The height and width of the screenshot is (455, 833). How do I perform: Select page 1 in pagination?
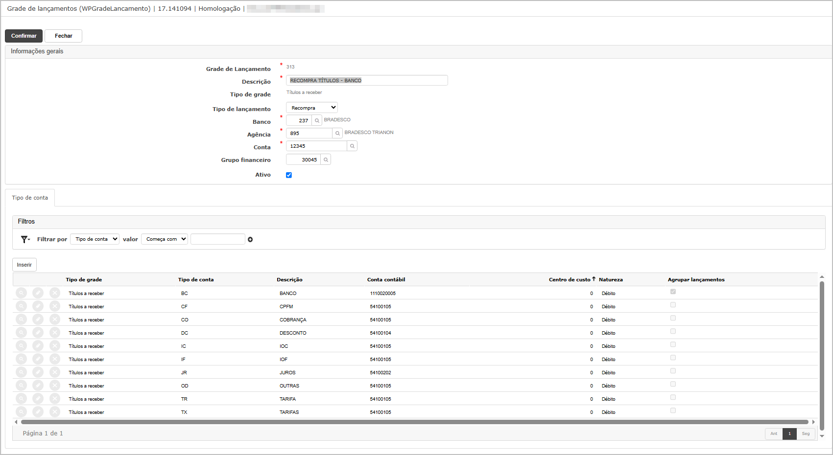coord(789,433)
